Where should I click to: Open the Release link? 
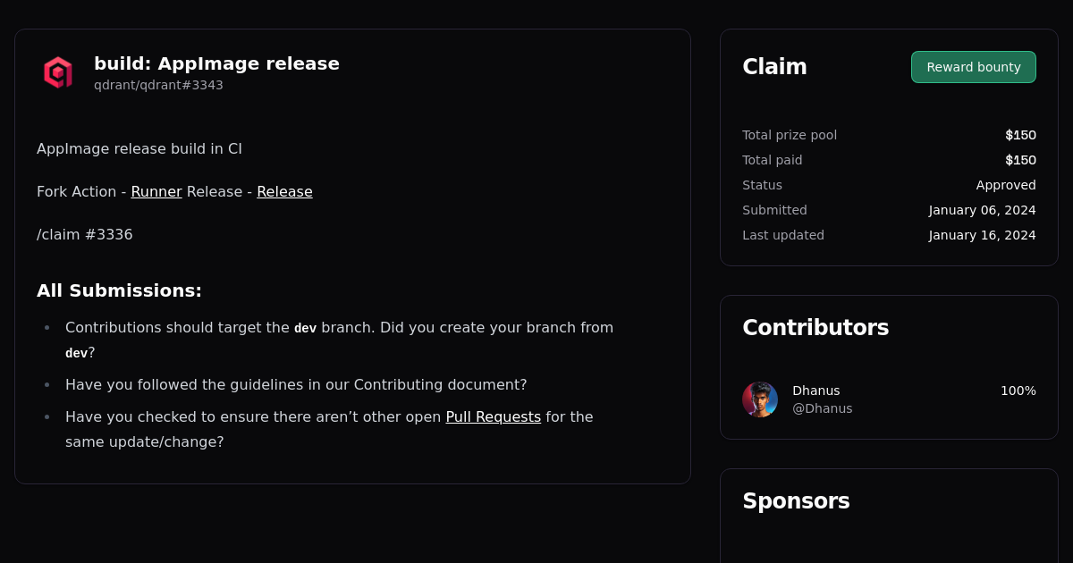tap(284, 191)
